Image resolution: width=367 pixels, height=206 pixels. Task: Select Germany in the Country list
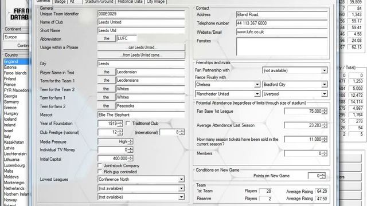click(17, 102)
